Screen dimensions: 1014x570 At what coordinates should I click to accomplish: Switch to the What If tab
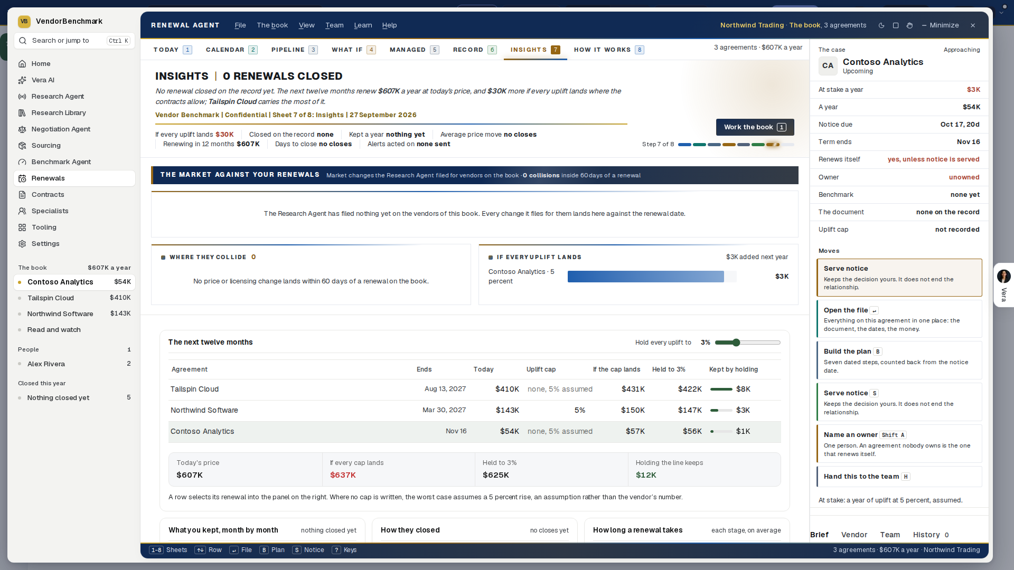(x=353, y=50)
